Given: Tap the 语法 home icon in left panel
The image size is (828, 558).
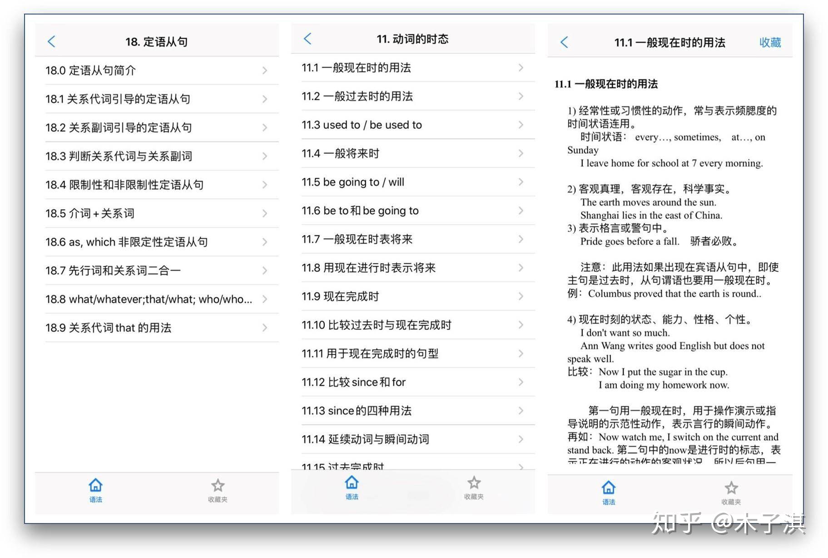Looking at the screenshot, I should click(95, 490).
